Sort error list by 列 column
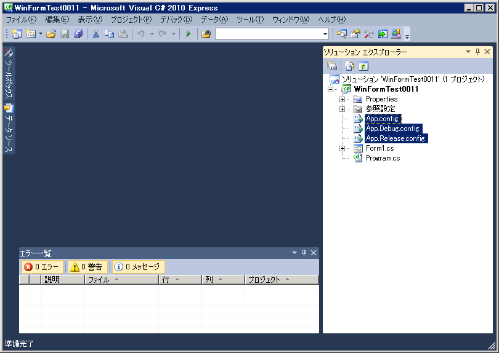The image size is (499, 353). [223, 280]
